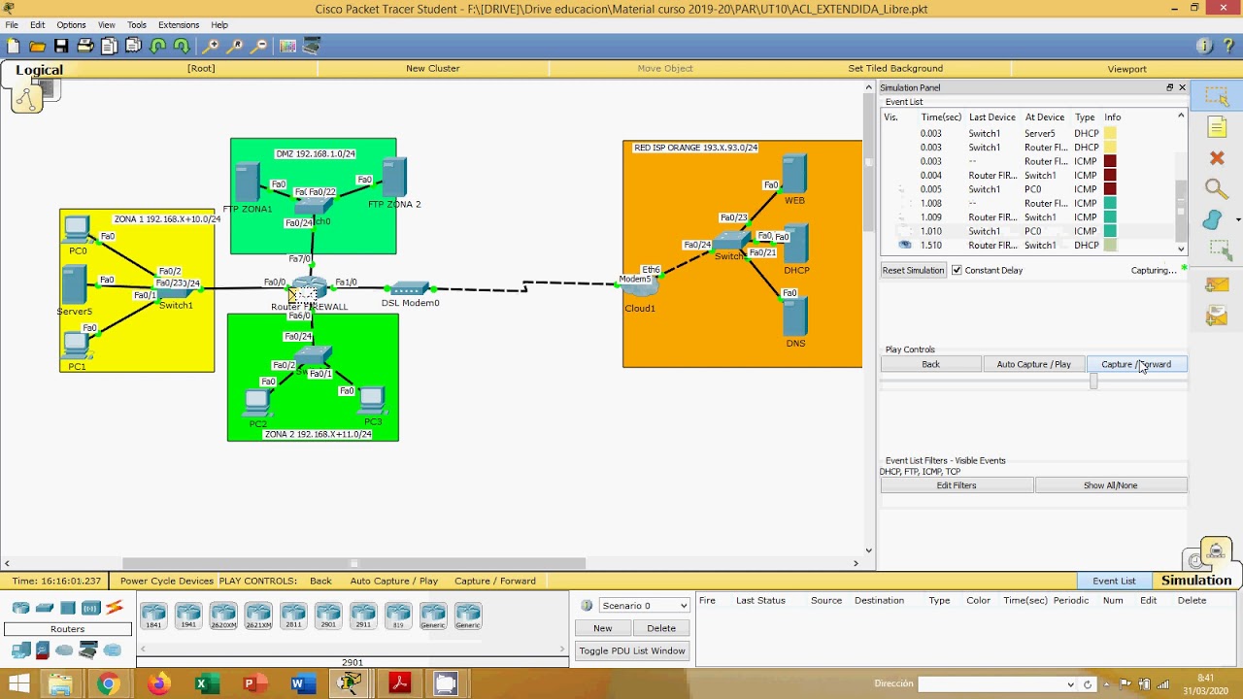Image resolution: width=1243 pixels, height=699 pixels.
Task: Reset the zoom level
Action: 235,46
